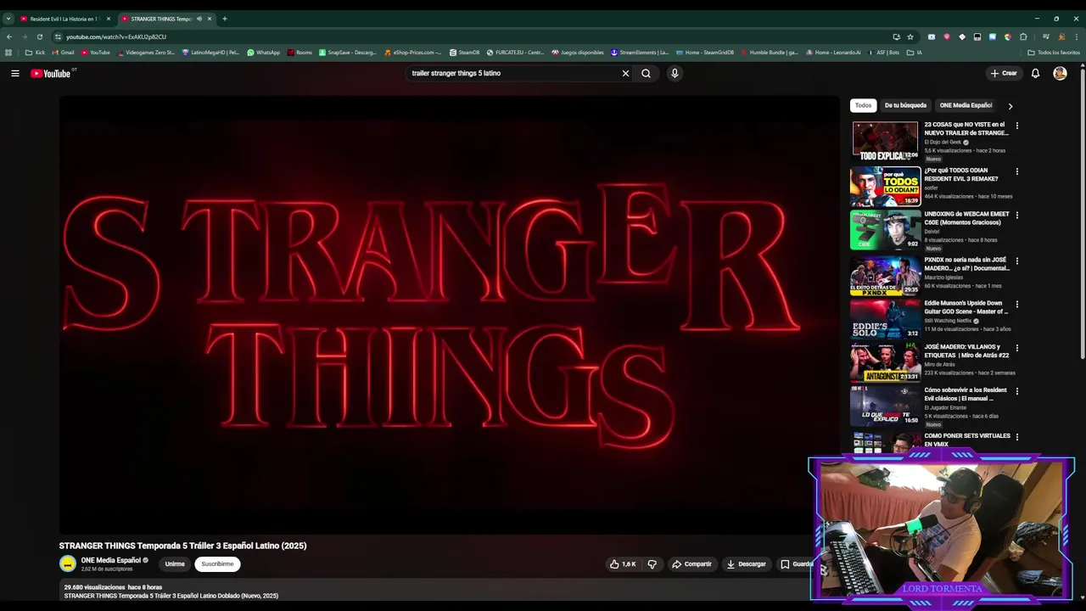This screenshot has height=611, width=1086.
Task: Select the Todos filter chip
Action: [x=863, y=105]
